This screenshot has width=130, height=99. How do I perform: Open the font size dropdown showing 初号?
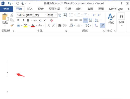click(56, 15)
